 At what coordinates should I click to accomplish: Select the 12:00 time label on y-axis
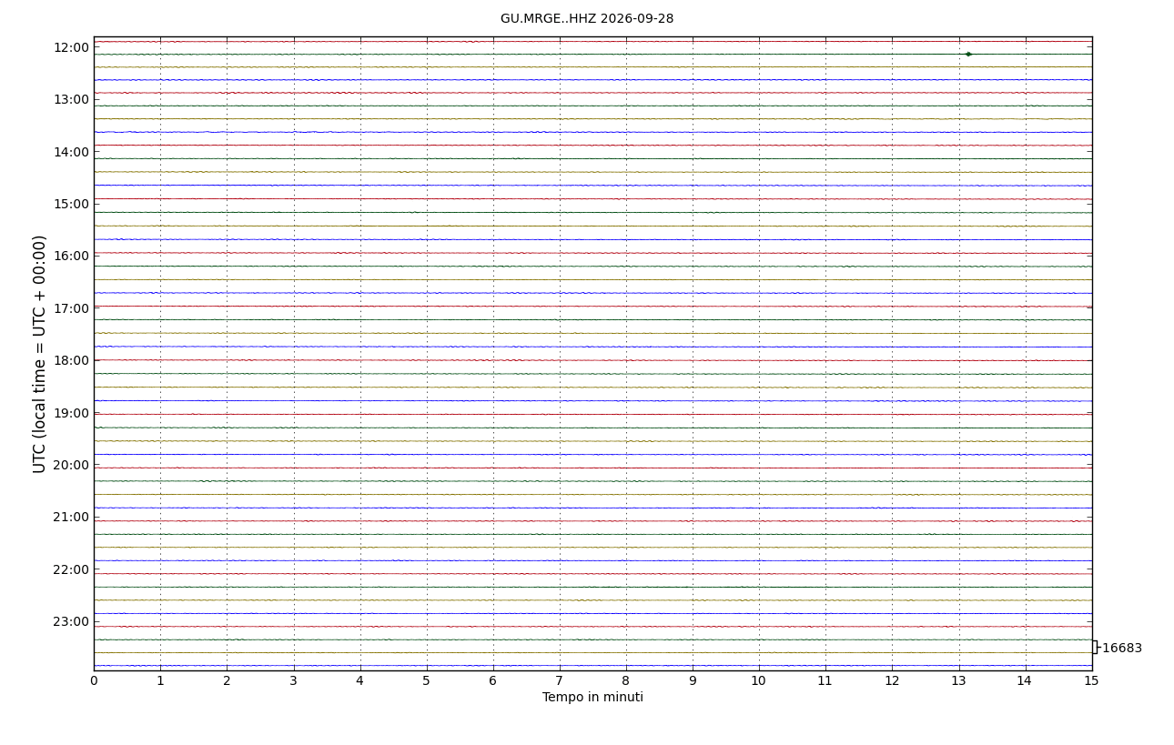[x=72, y=47]
